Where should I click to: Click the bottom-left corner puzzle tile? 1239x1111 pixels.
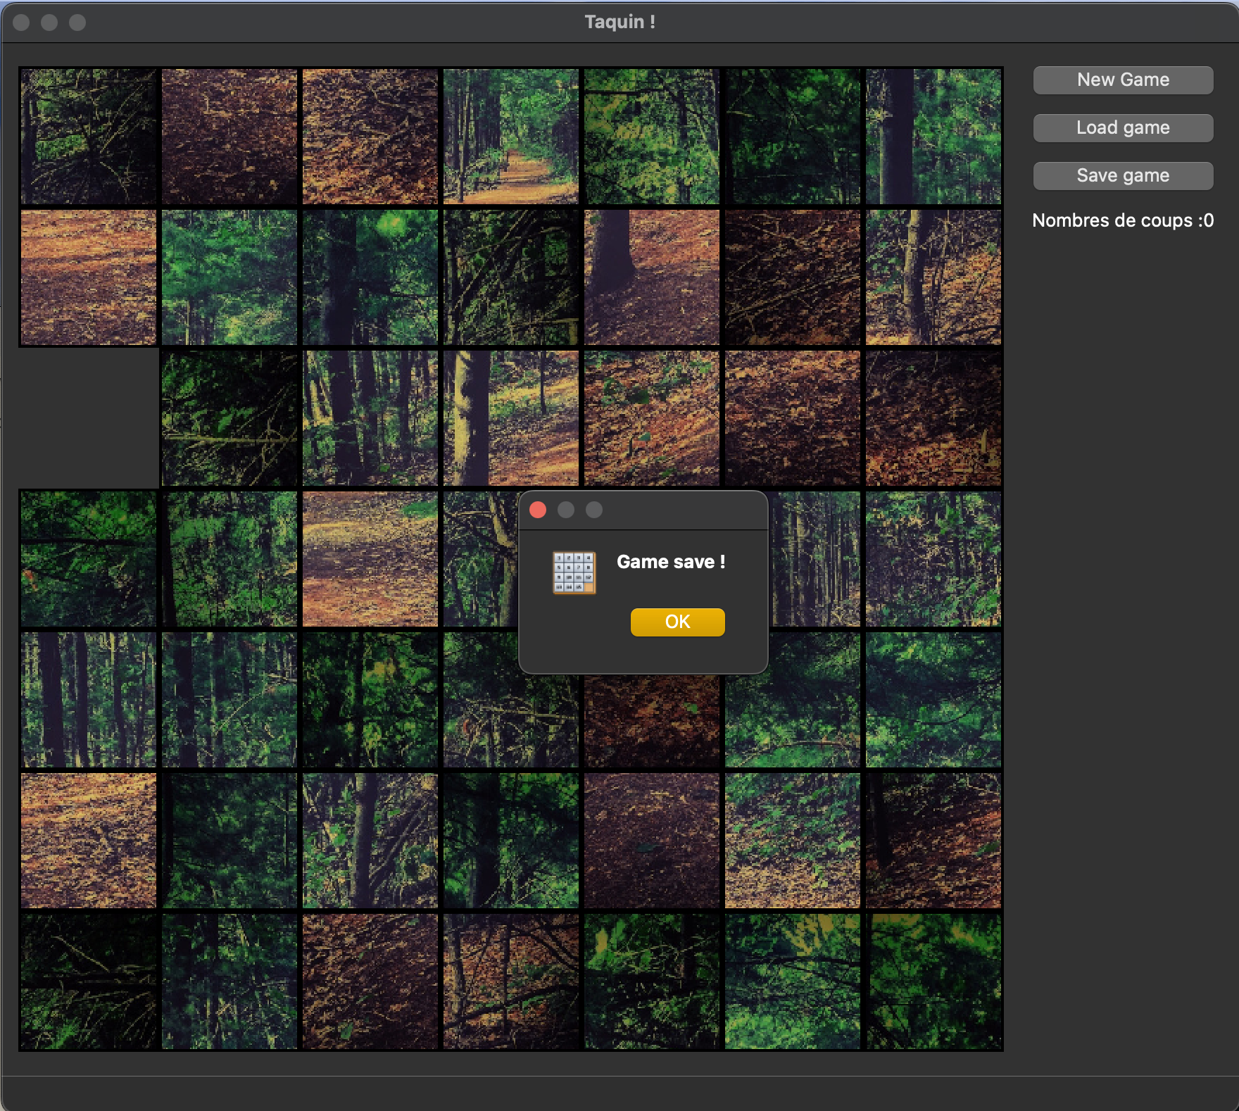pyautogui.click(x=89, y=981)
